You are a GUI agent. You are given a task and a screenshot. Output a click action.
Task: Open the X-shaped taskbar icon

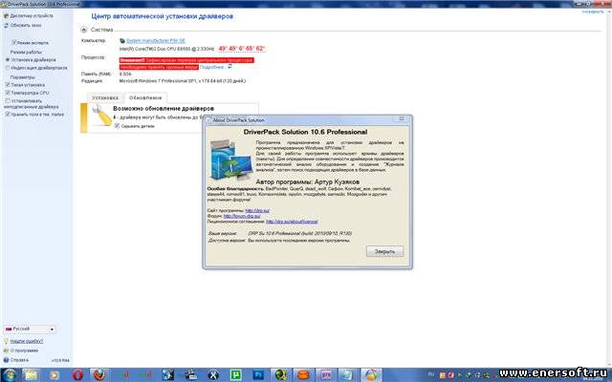213,375
